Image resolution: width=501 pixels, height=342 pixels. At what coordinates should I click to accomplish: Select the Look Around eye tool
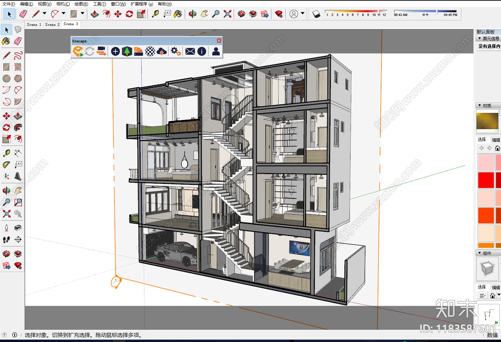tap(18, 228)
